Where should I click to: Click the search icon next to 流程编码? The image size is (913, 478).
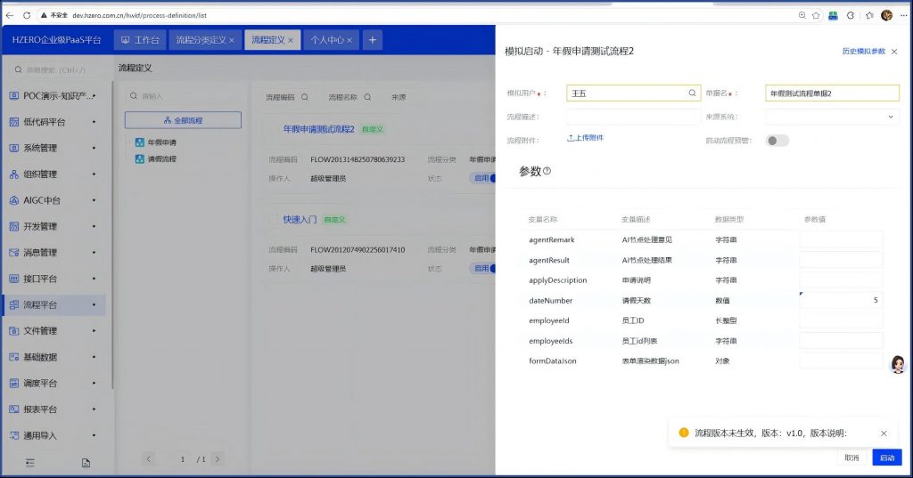coord(304,97)
